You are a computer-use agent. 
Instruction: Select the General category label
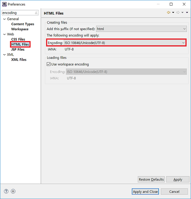13,19
